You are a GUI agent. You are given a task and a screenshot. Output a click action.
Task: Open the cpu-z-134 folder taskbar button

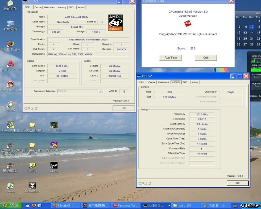click(185, 205)
